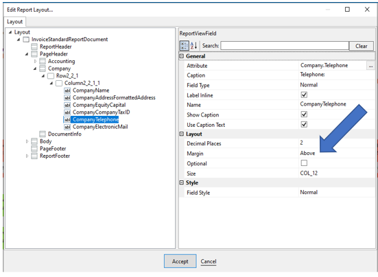Screen dimensions: 378x277
Task: Open the Attribute ellipsis browse button
Action: tap(370, 66)
